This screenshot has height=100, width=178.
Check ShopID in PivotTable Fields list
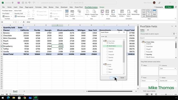pos(145,49)
